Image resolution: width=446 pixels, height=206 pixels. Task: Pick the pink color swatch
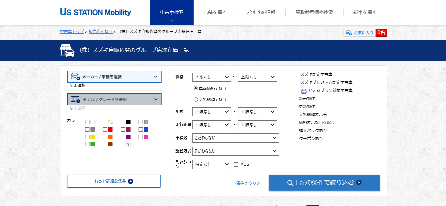click(146, 137)
